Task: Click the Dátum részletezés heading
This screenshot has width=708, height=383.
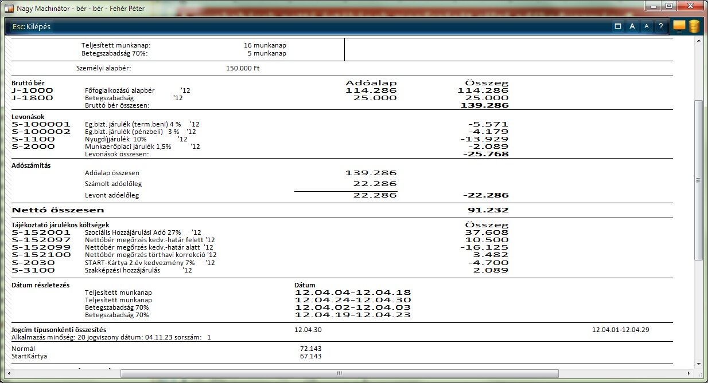Action: [41, 285]
